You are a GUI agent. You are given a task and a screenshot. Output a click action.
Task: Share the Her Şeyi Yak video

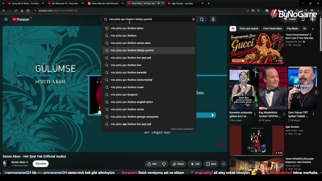(x=178, y=164)
